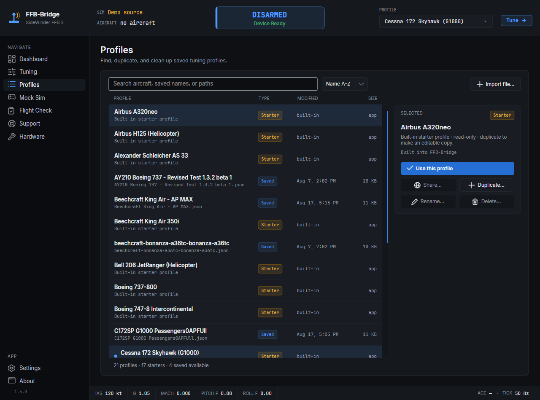
Task: Go to the Dashboard page
Action: point(44,59)
